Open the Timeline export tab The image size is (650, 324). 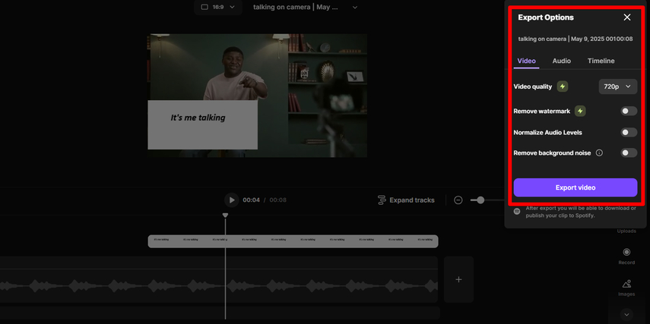(x=601, y=61)
